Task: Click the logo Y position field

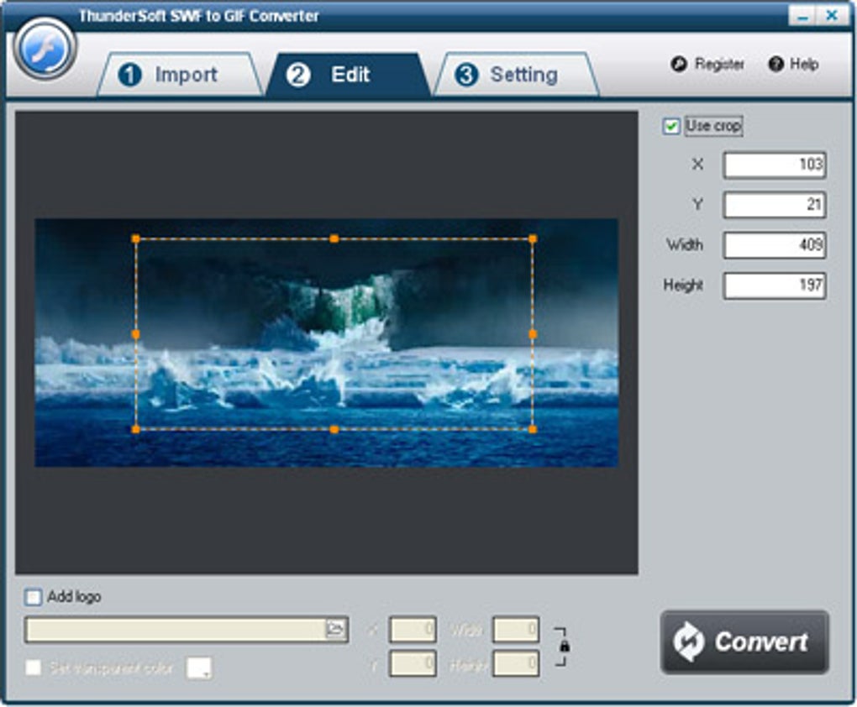Action: (413, 663)
